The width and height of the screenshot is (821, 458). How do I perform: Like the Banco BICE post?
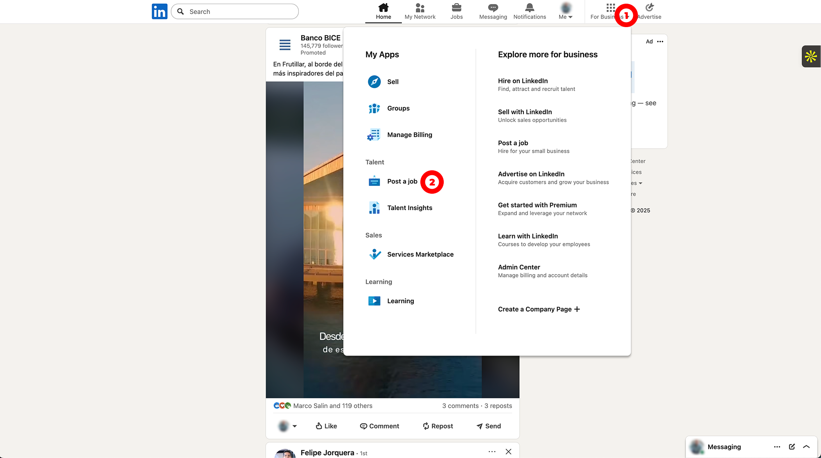tap(326, 426)
